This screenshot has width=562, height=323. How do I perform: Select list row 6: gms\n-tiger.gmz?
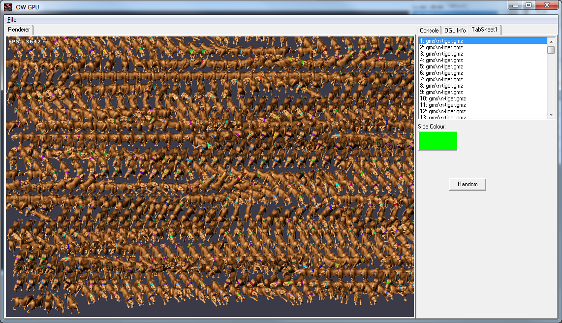[x=483, y=73]
